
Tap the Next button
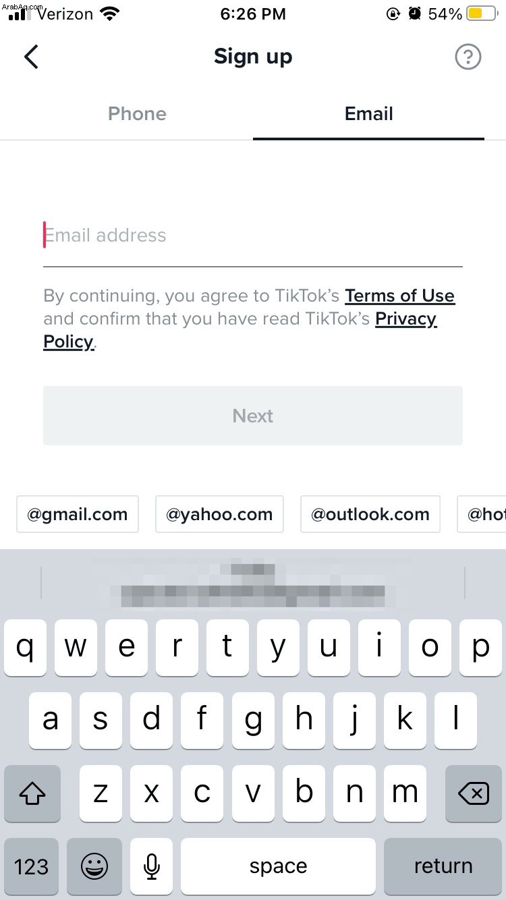click(x=253, y=416)
